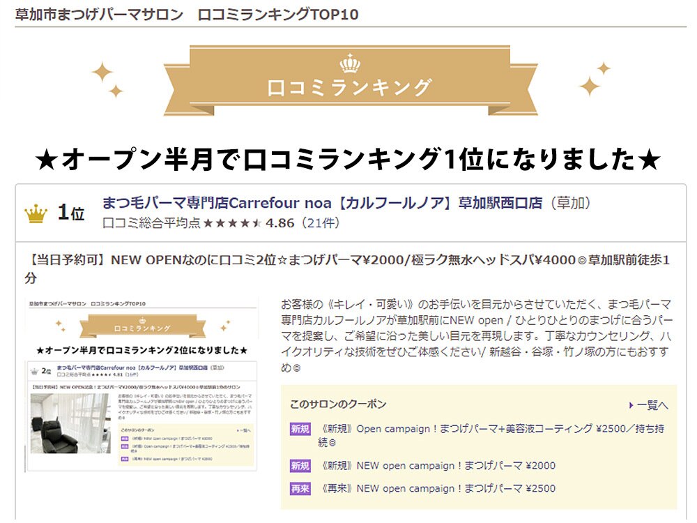
Task: Click the gold crown icon beside 1位
Action: coord(36,213)
